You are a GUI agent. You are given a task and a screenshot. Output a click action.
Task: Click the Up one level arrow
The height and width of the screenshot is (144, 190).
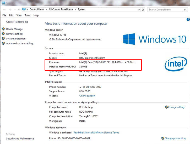pyautogui.click(x=19, y=10)
